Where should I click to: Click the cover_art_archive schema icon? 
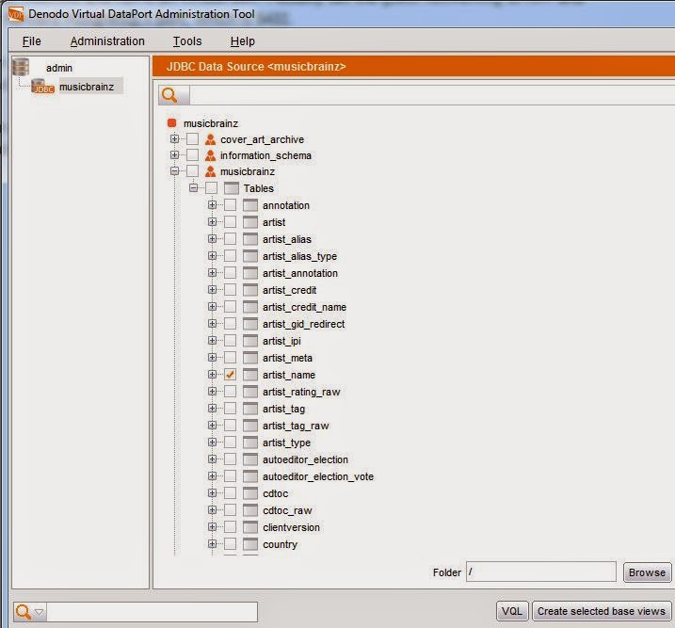click(211, 139)
